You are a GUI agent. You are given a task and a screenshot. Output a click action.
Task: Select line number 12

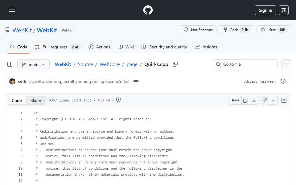coord(20,181)
